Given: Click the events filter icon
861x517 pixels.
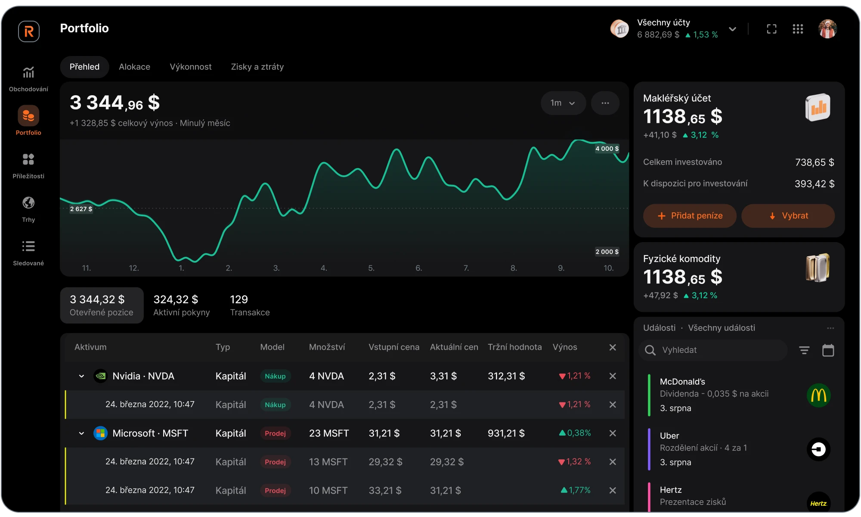Looking at the screenshot, I should pos(804,350).
